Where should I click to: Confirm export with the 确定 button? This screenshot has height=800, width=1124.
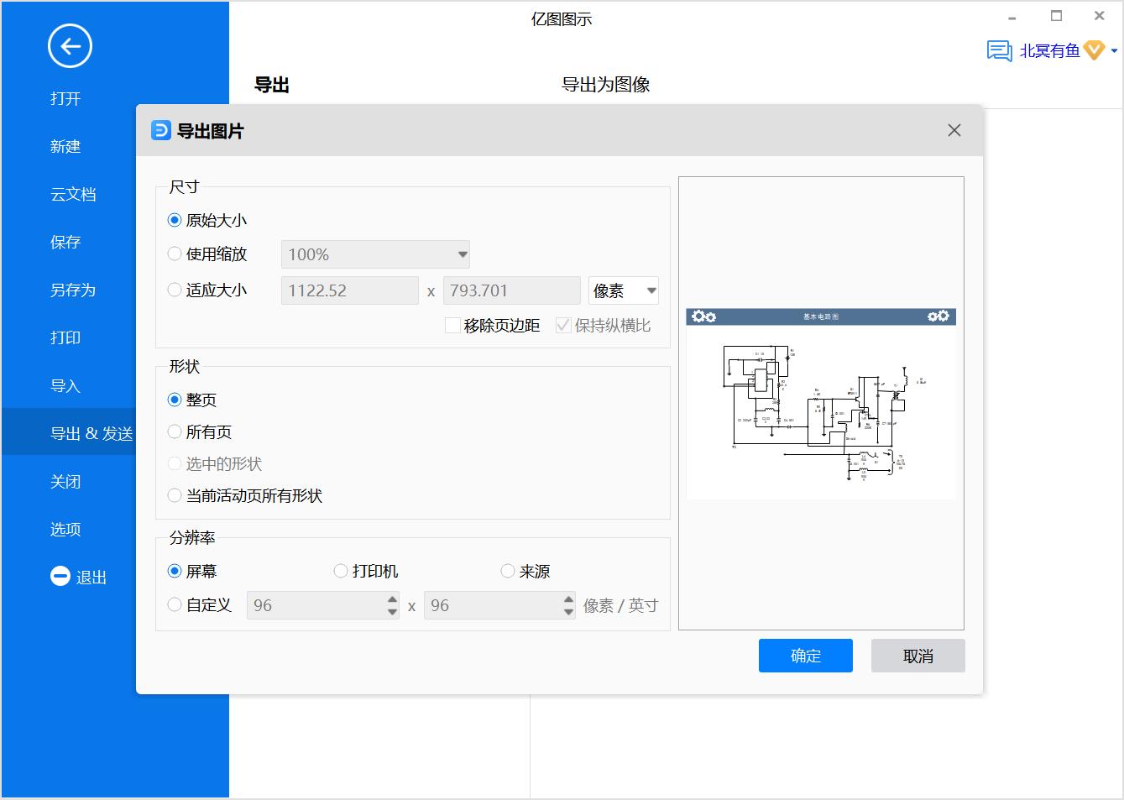(x=805, y=656)
